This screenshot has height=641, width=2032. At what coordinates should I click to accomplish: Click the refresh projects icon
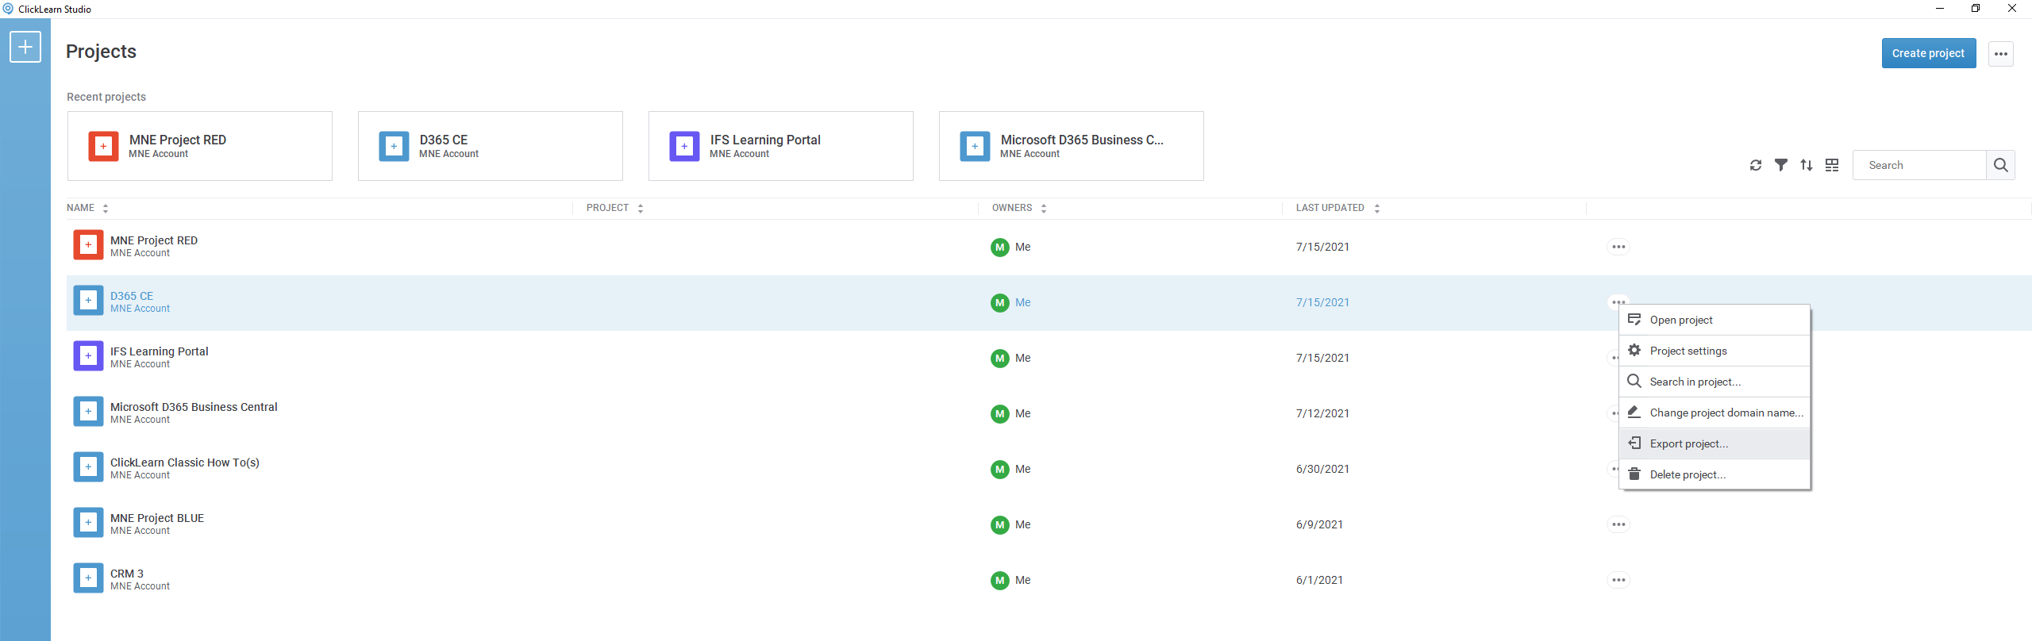point(1756,165)
